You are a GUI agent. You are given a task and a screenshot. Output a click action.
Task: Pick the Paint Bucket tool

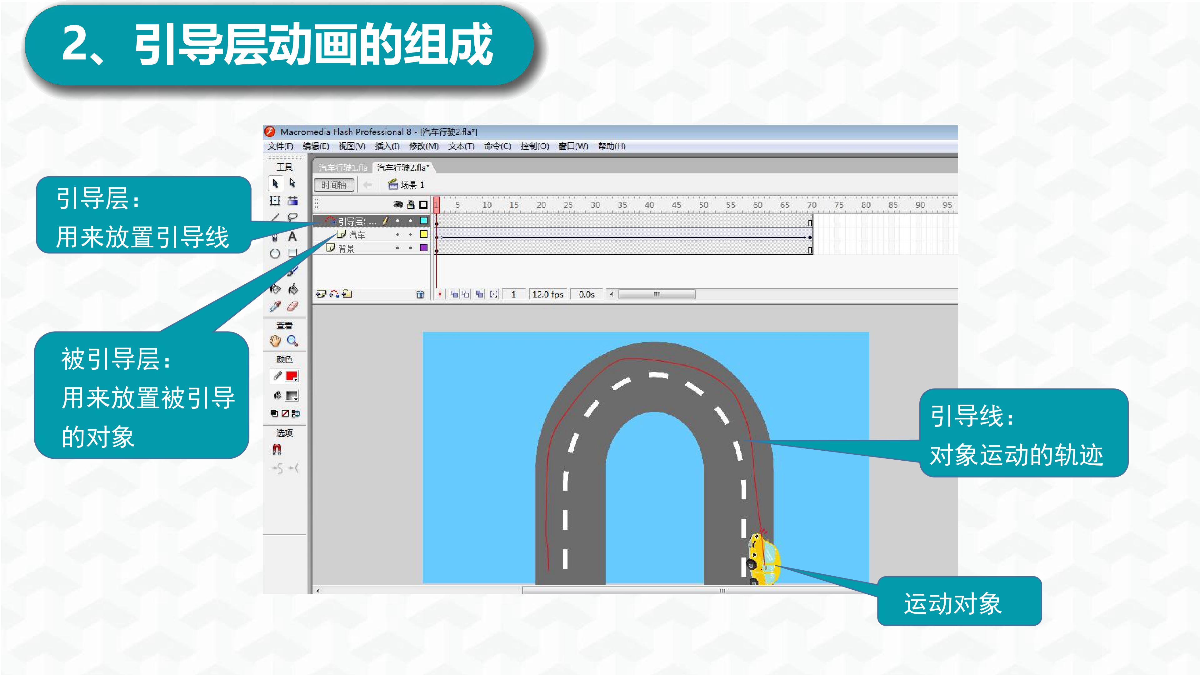pyautogui.click(x=292, y=289)
